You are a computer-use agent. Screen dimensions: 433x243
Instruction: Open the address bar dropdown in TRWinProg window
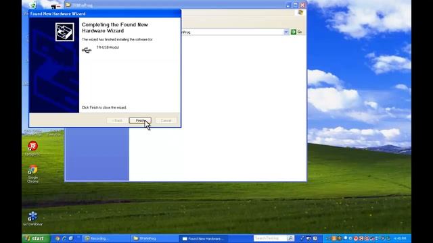[286, 32]
